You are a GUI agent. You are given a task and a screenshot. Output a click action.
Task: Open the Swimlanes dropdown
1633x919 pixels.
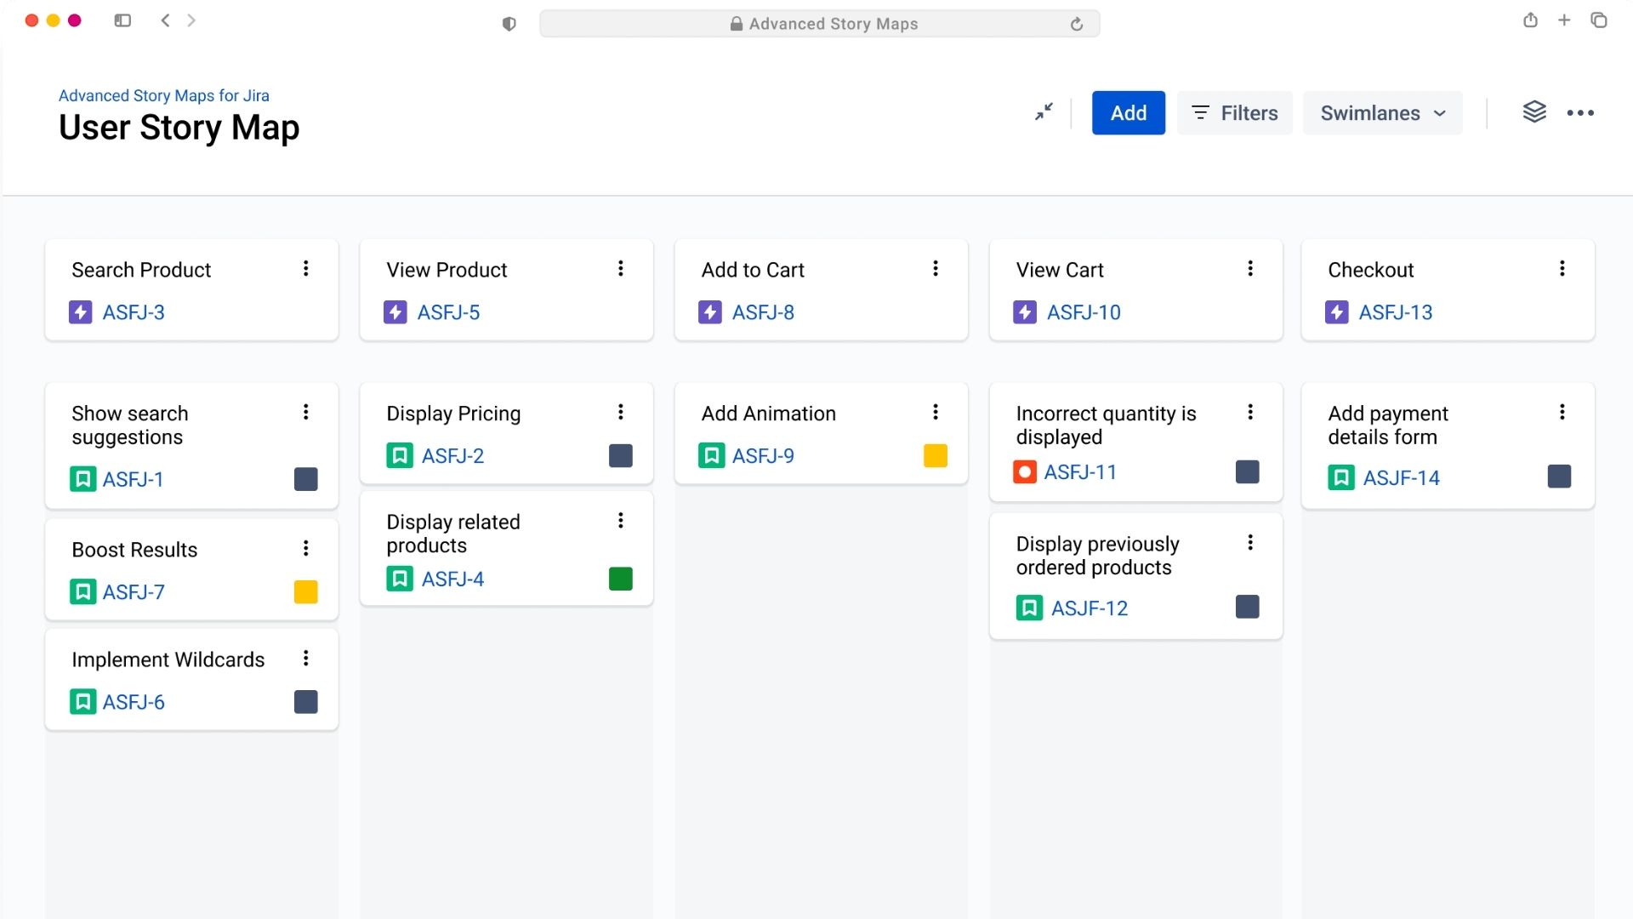(x=1381, y=112)
